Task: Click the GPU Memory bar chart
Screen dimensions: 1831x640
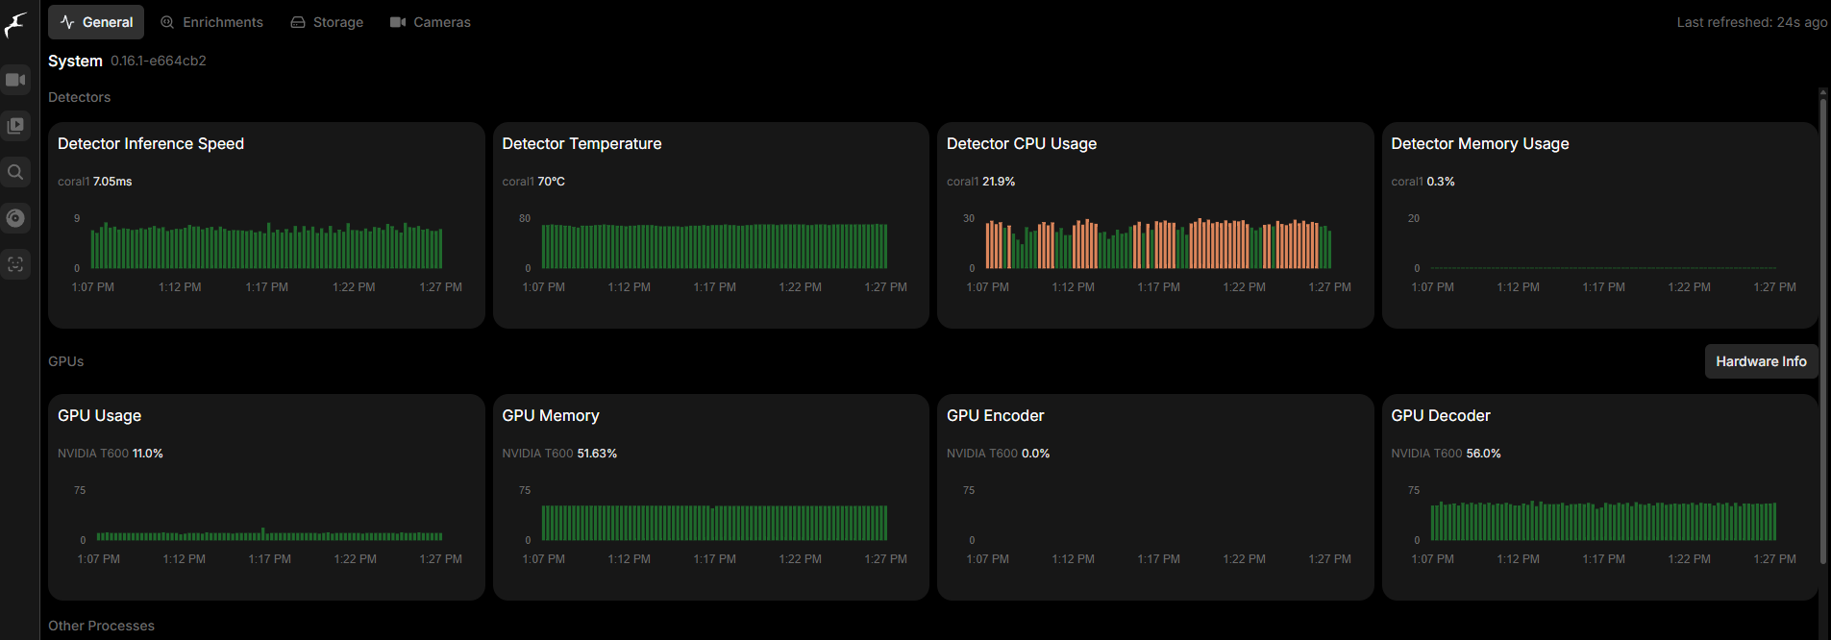Action: click(713, 522)
